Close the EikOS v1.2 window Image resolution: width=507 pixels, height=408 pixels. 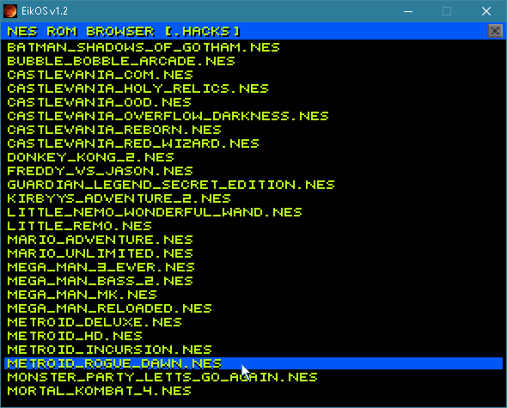click(x=486, y=11)
